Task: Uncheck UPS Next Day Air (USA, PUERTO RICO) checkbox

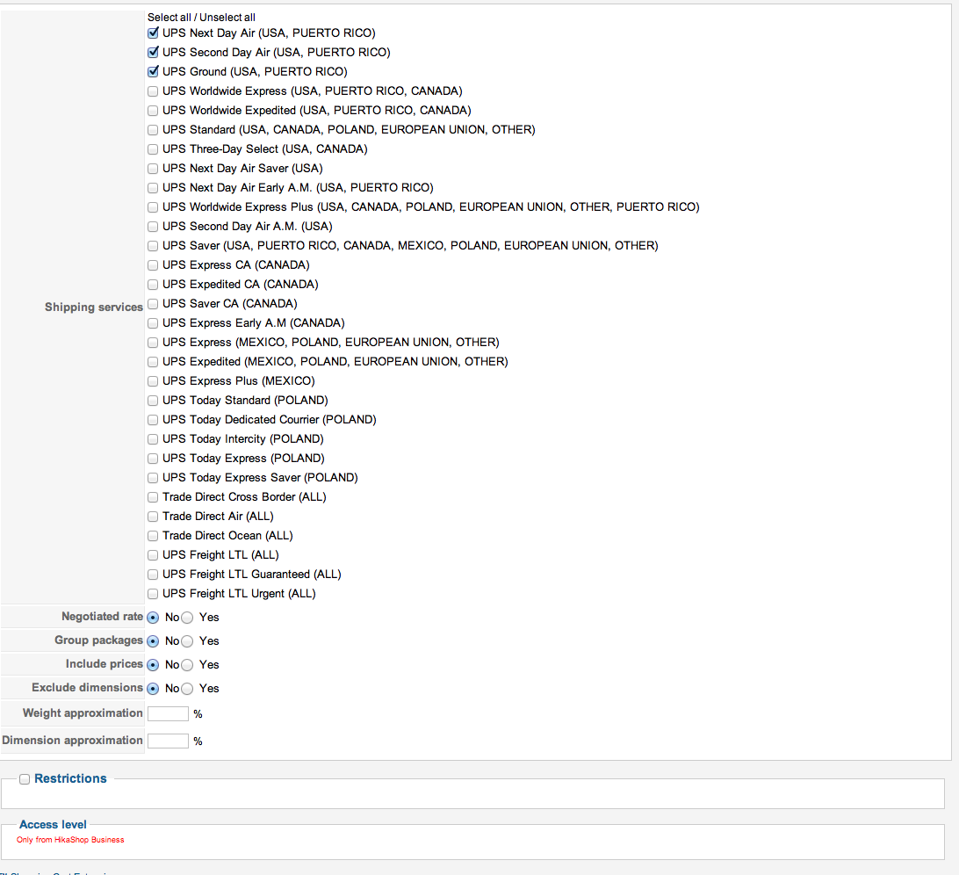Action: 153,33
